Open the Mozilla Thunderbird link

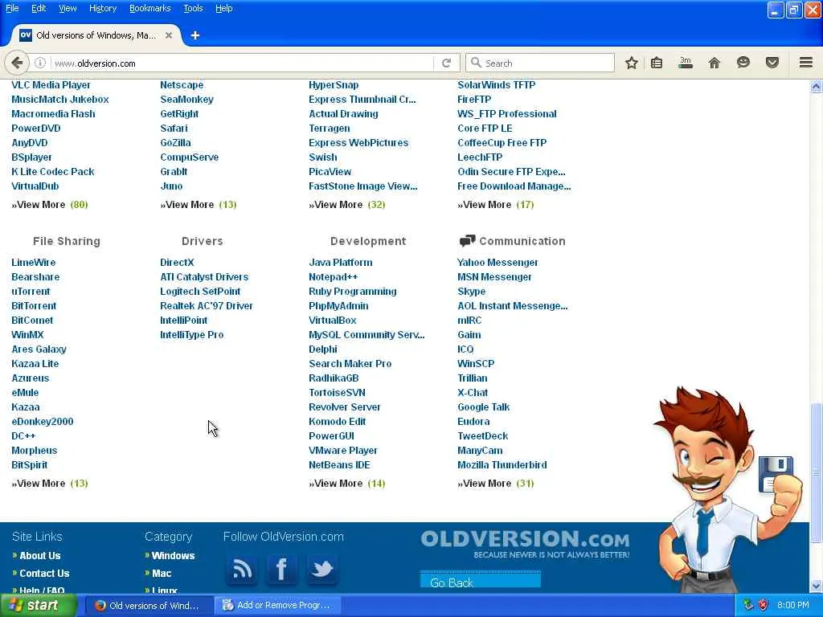point(502,465)
